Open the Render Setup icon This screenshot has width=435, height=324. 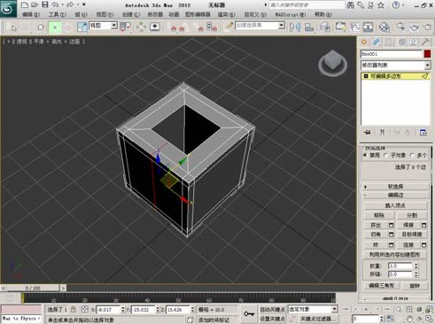pos(400,27)
